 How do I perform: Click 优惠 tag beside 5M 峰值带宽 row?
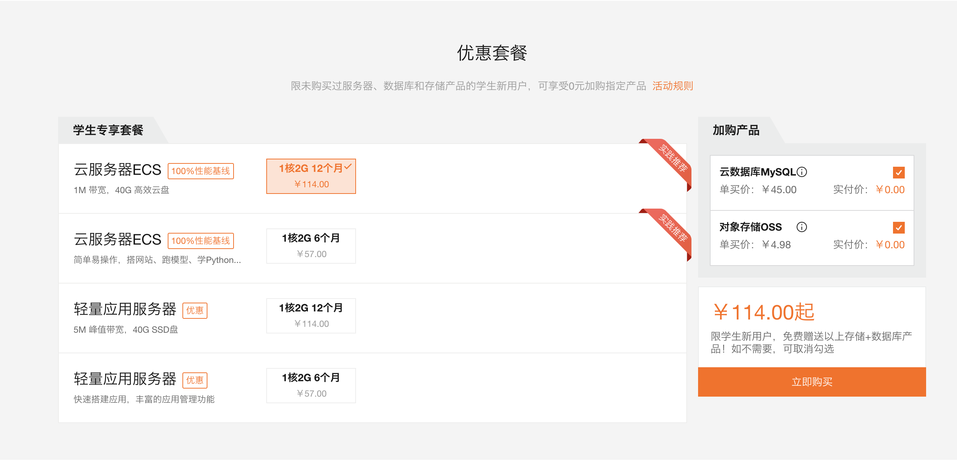195,311
